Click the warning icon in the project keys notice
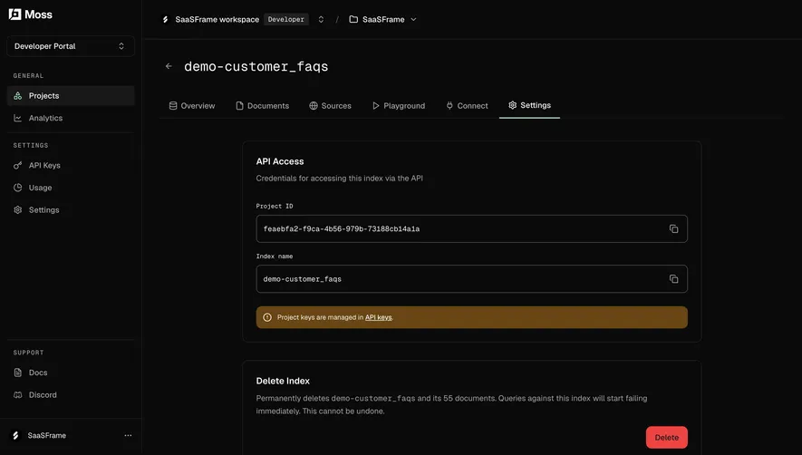Screen dimensions: 802x455 point(267,317)
